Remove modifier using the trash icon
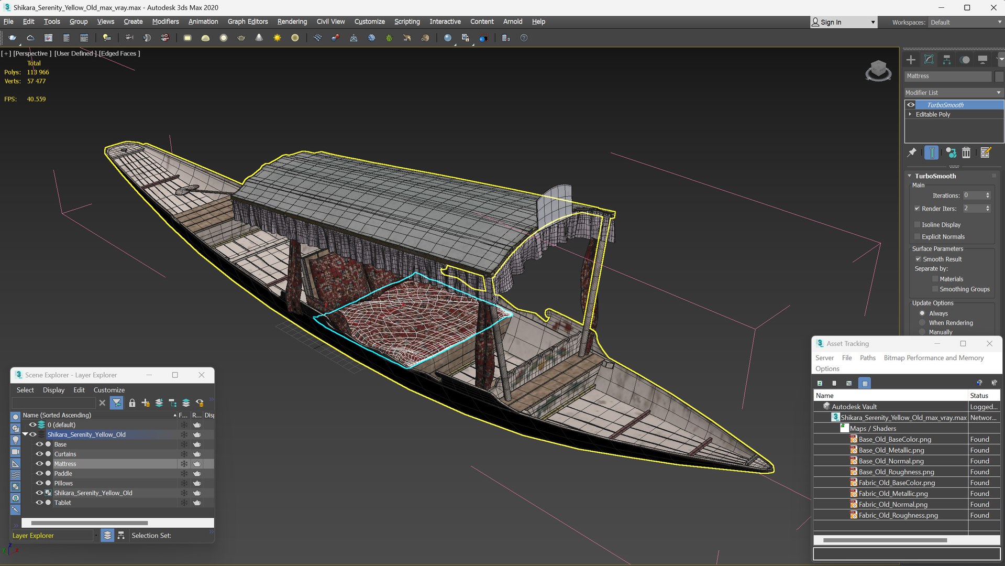 966,153
